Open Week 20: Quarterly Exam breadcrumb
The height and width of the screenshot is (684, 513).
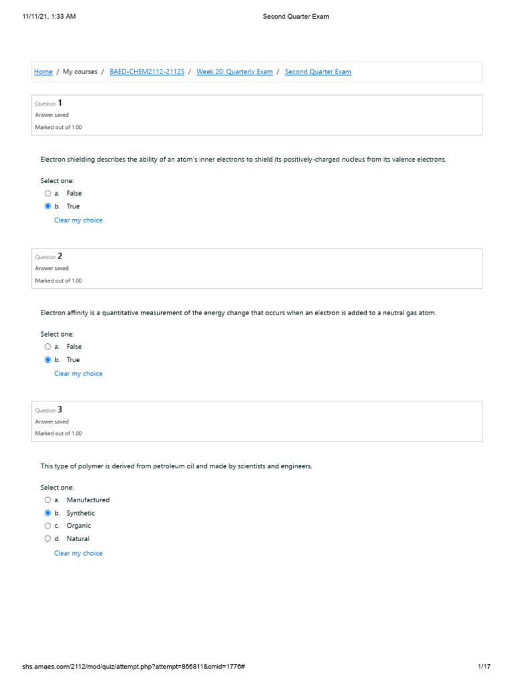click(x=234, y=71)
